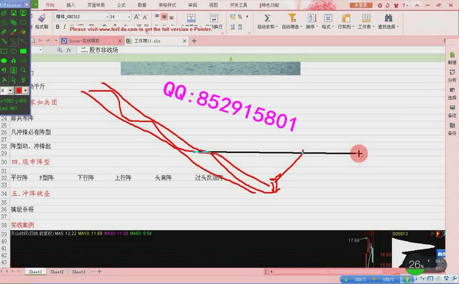Toggle bold formatting button
459x284 pixels.
[58, 28]
